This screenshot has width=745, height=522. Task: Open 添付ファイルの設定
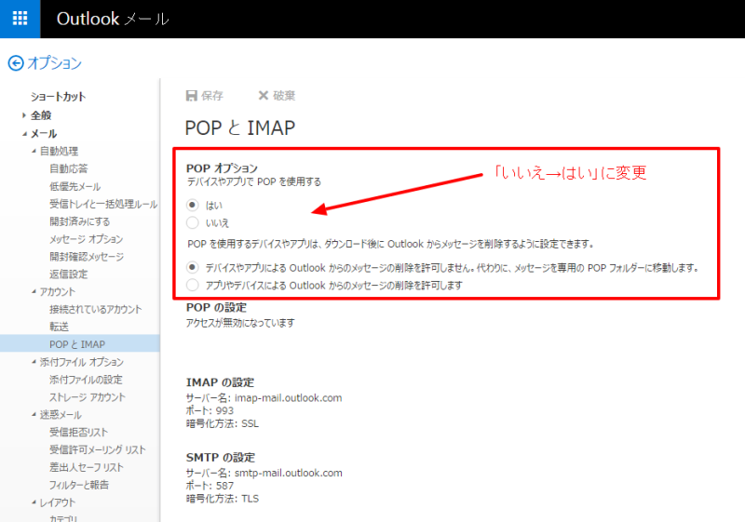tap(86, 380)
